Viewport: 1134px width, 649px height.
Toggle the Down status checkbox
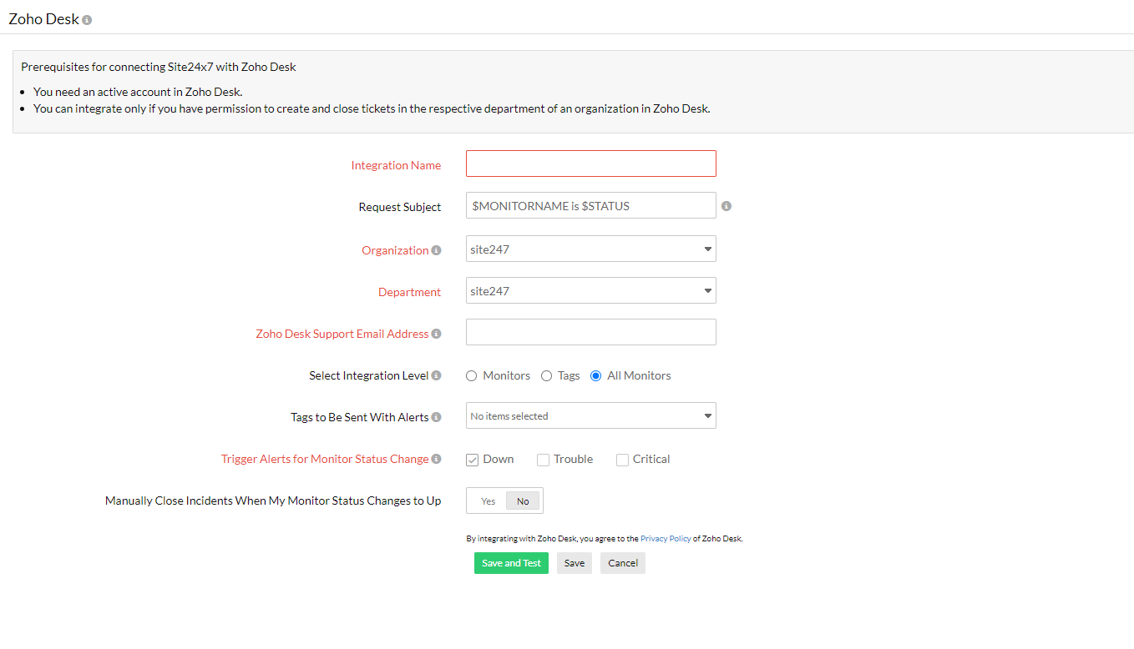click(473, 460)
